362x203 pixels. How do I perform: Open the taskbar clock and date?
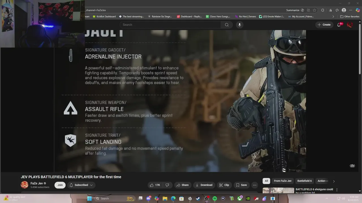[x=354, y=198]
